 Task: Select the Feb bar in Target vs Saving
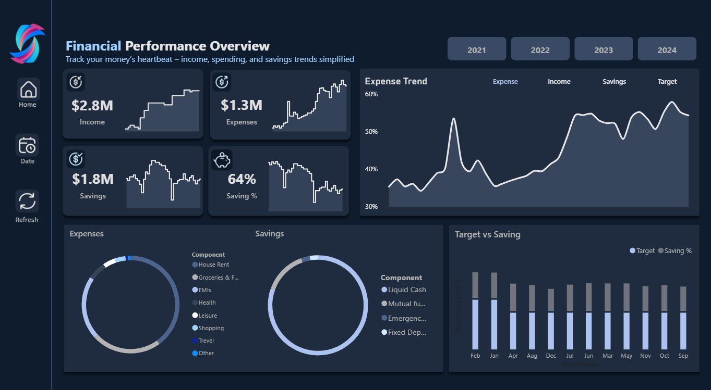(475, 311)
